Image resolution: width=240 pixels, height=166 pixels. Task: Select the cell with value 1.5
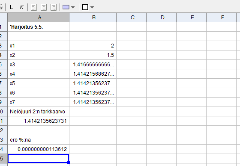93,55
